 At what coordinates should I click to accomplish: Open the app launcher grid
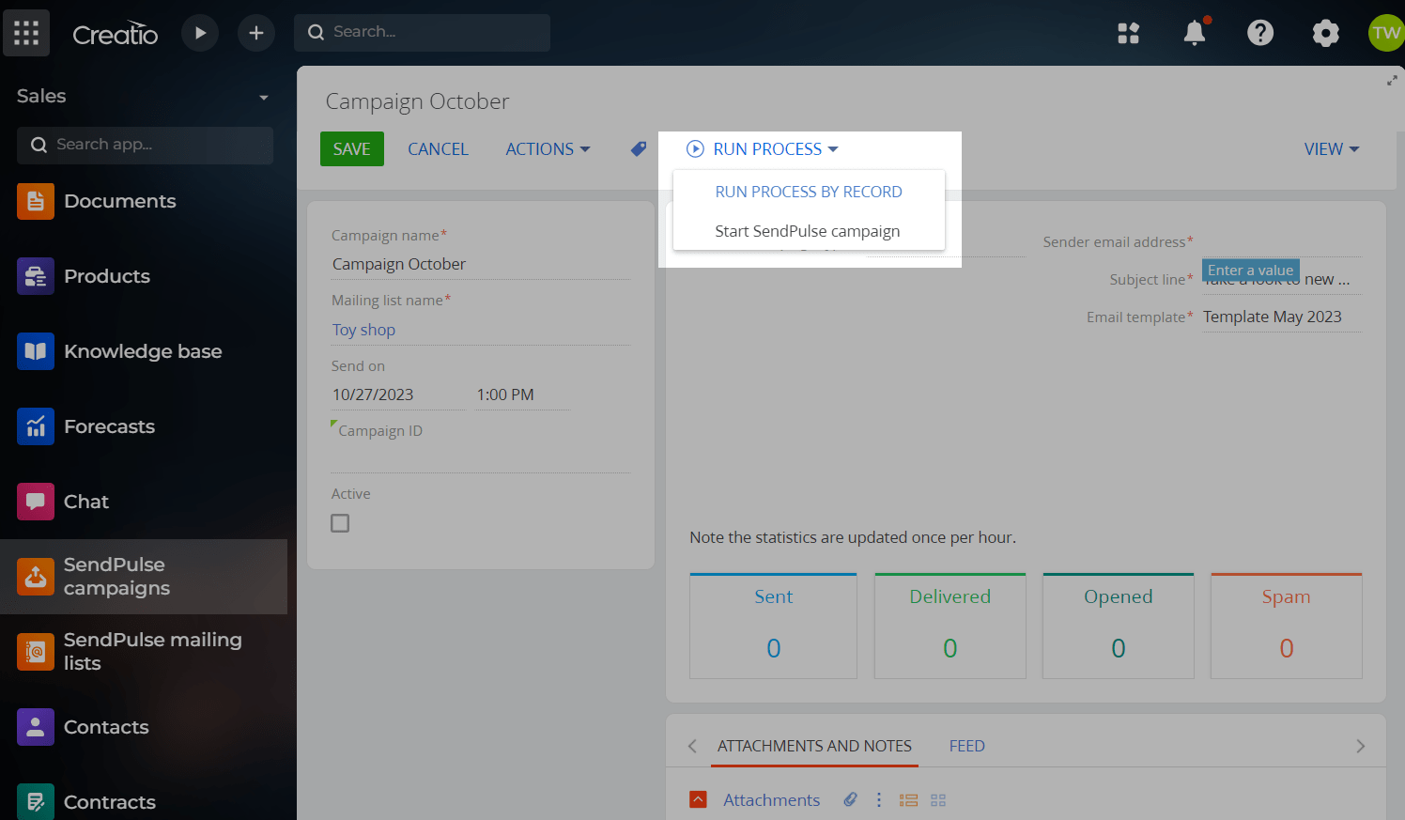click(26, 33)
